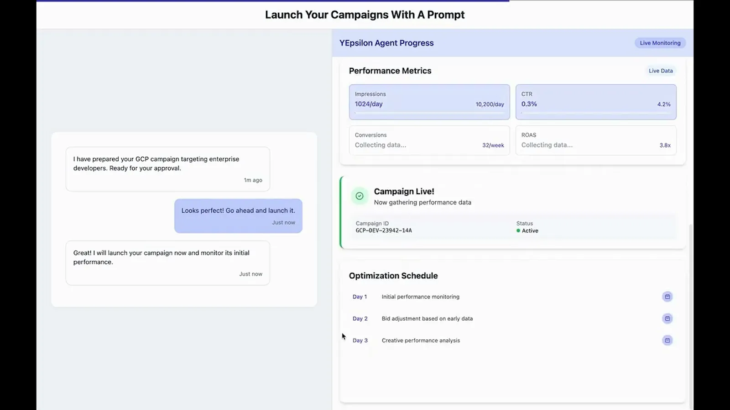Open the ROAS metric card
730x410 pixels.
(596, 140)
